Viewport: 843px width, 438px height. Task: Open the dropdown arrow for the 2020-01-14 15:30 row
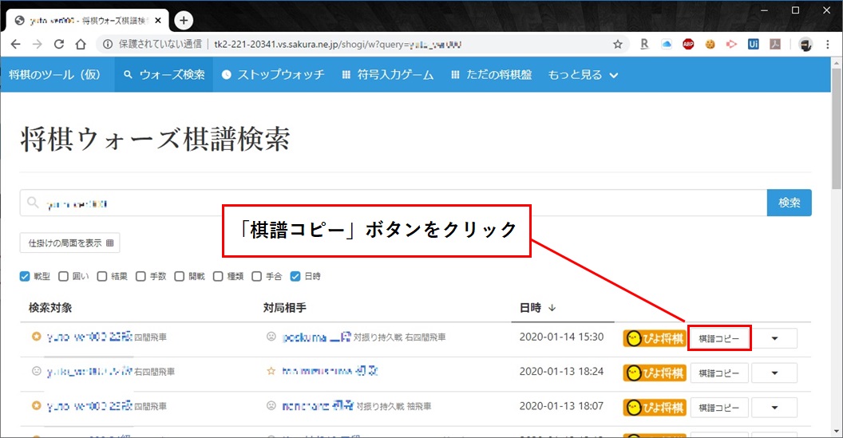[x=774, y=338]
